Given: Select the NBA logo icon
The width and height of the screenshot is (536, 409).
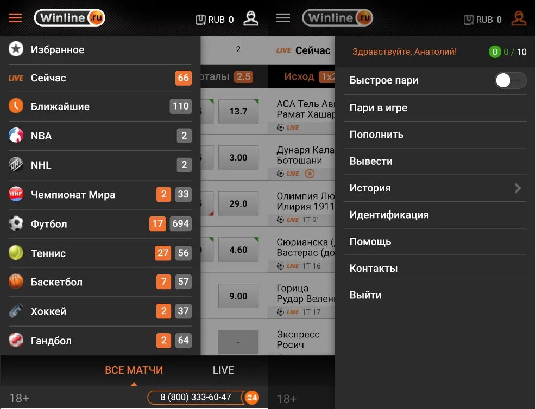Looking at the screenshot, I should tap(16, 135).
